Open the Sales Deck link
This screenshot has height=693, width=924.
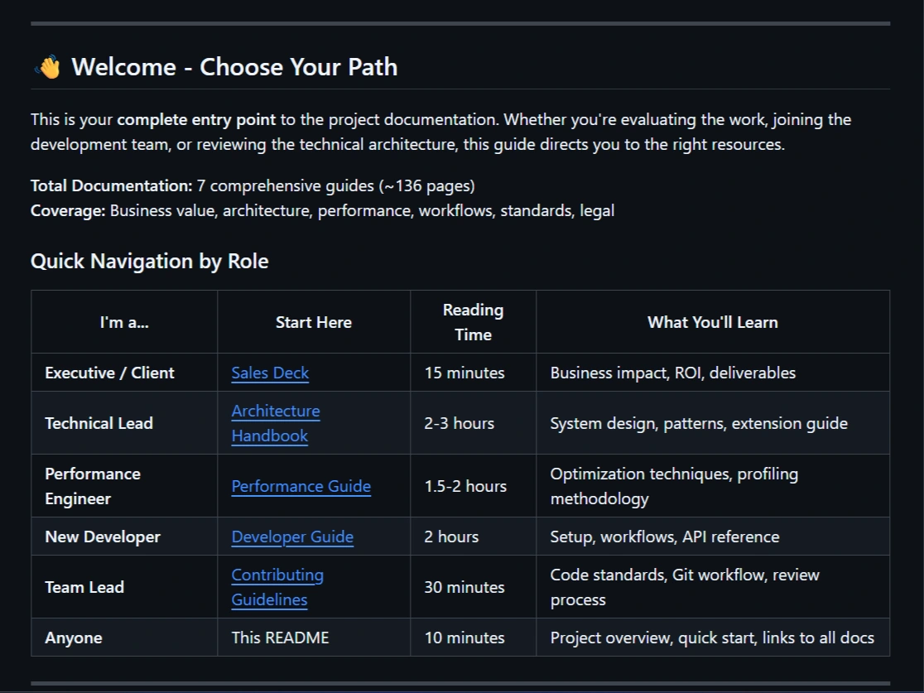pos(270,373)
